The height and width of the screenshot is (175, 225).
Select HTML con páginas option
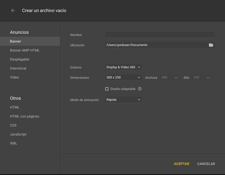tap(24, 116)
